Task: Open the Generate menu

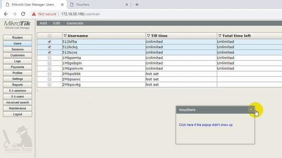Action: [75, 23]
